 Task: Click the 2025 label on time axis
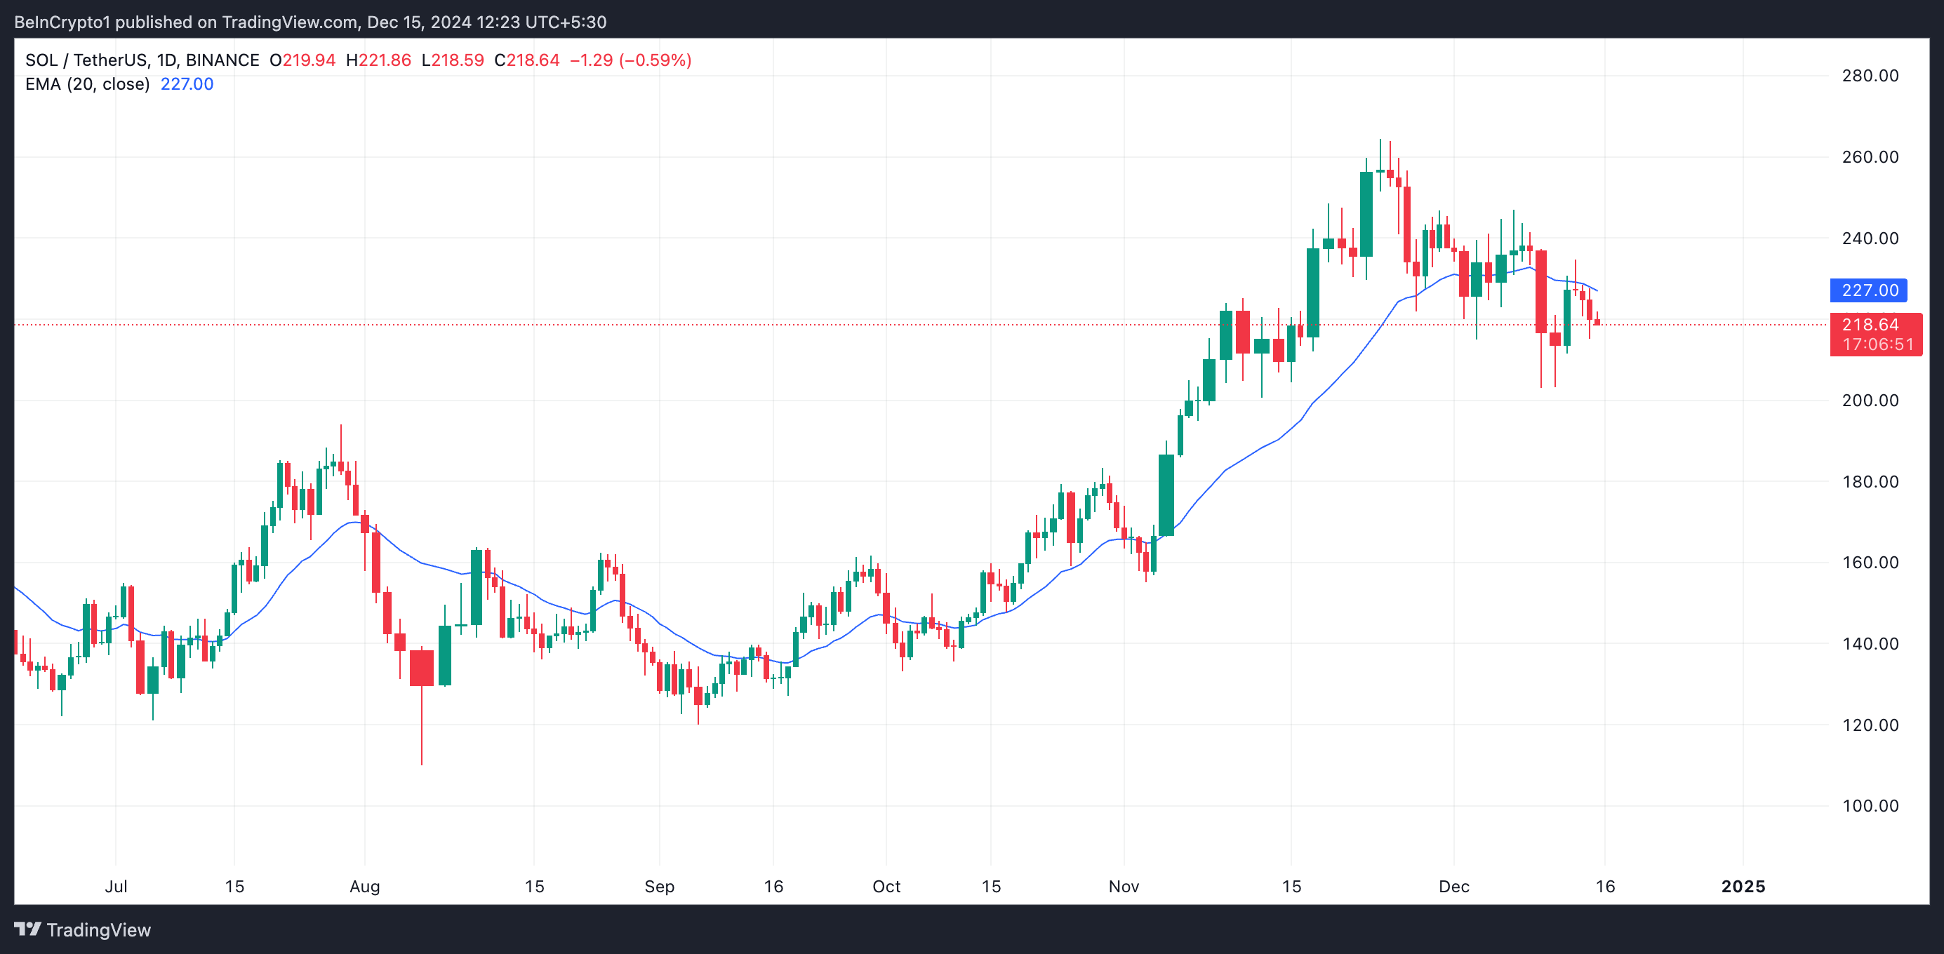[1743, 886]
